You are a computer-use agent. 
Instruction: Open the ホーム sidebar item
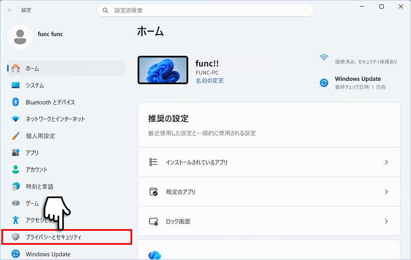click(x=66, y=68)
